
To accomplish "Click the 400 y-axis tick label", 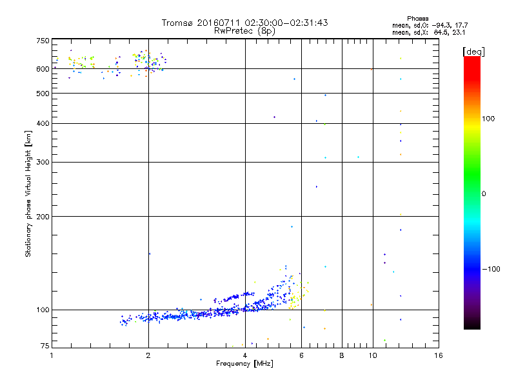I will coord(43,123).
